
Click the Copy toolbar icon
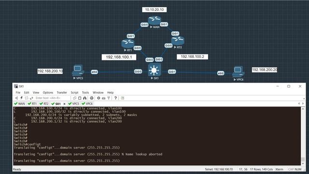click(x=74, y=98)
